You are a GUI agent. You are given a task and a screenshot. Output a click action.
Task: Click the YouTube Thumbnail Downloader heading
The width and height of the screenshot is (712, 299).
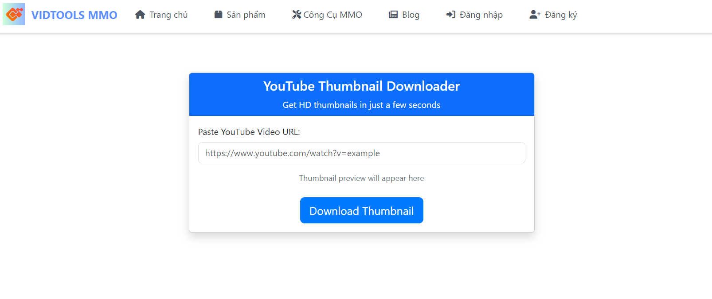(x=362, y=86)
